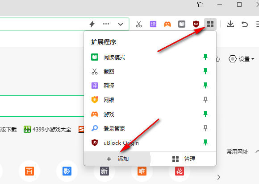Click the lightning speed mode icon
This screenshot has width=259, height=184.
click(x=92, y=24)
